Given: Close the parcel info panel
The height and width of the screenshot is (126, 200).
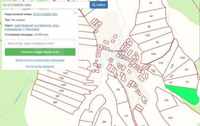Looking at the screenshot, I should [x=75, y=13].
